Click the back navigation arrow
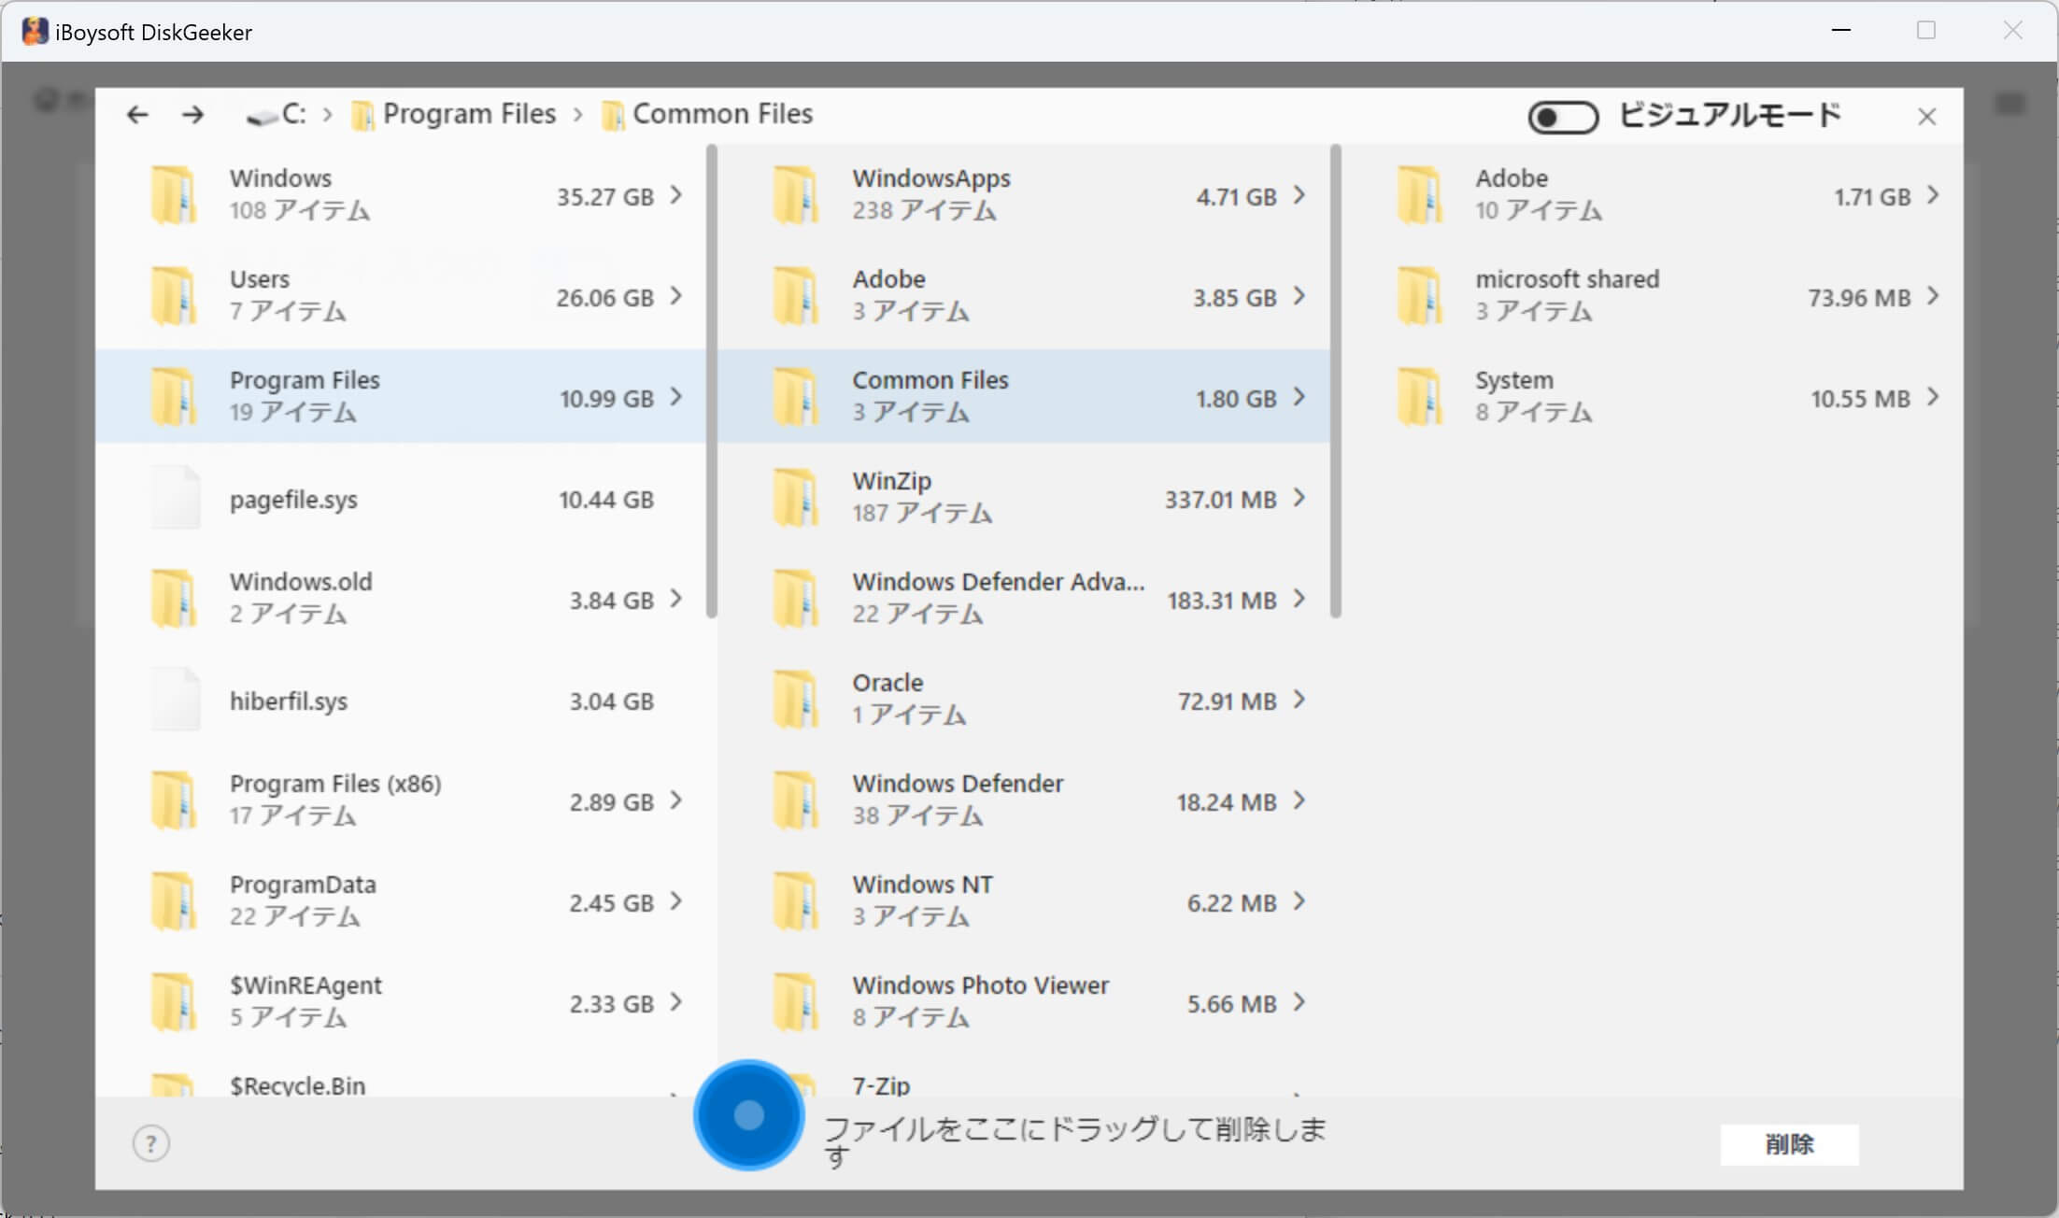The width and height of the screenshot is (2059, 1218). pyautogui.click(x=137, y=115)
